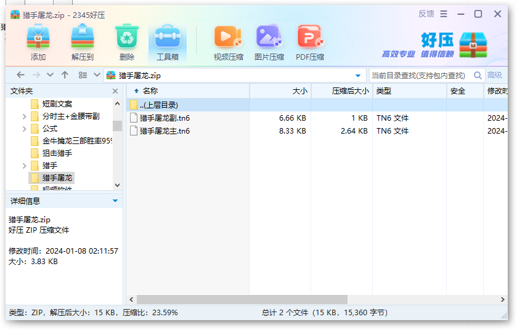This screenshot has height=330, width=517.
Task: Go forward with the right arrow
Action: pyautogui.click(x=36, y=75)
